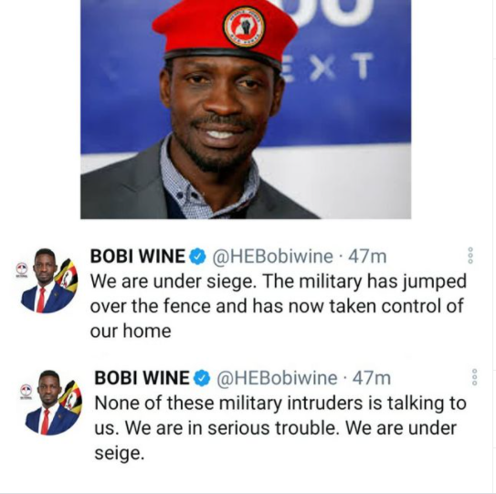This screenshot has width=496, height=494.
Task: Click the circular emblem on the red beret
Action: pos(244,26)
